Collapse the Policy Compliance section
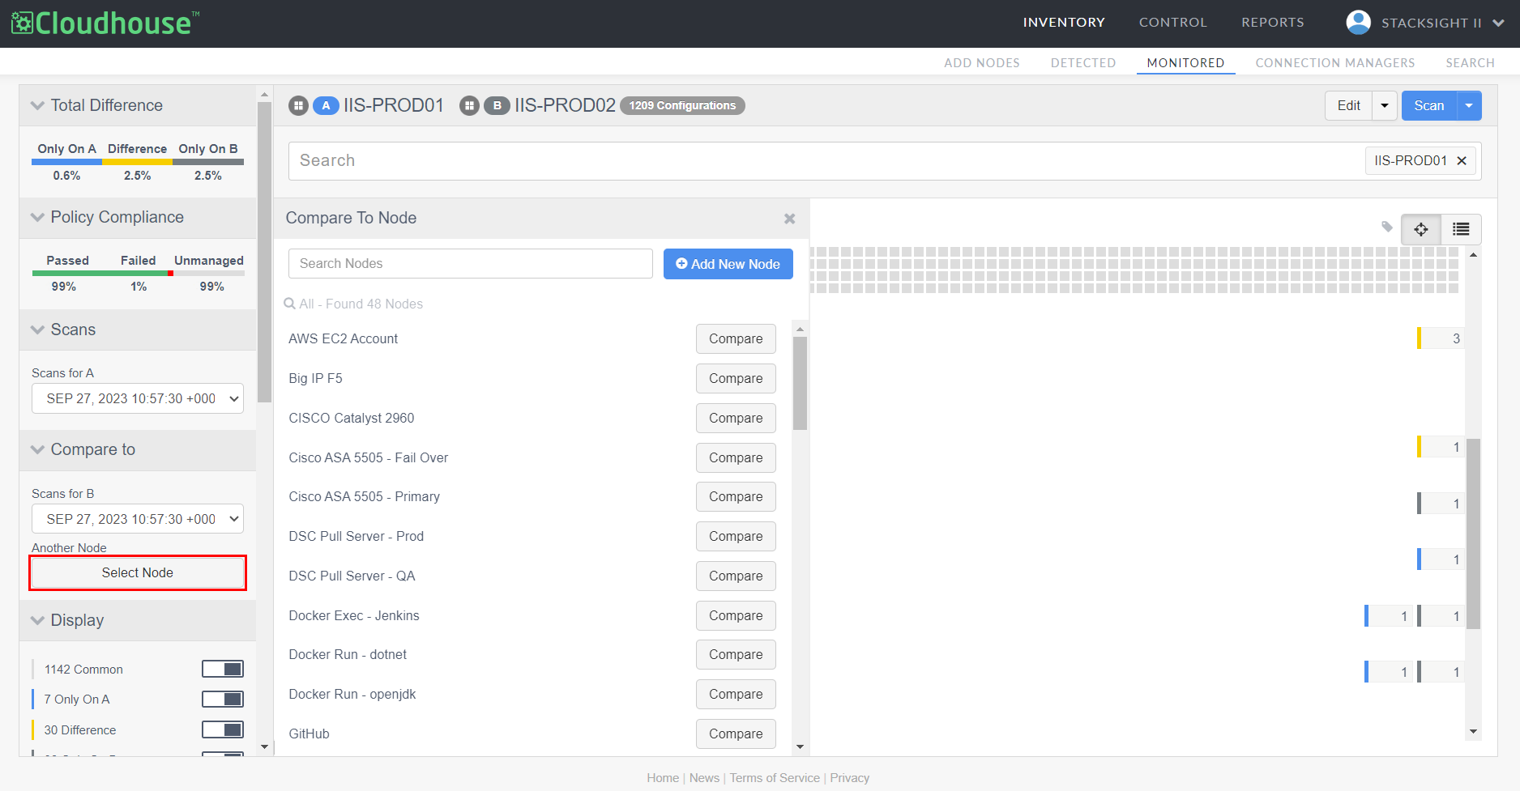The width and height of the screenshot is (1520, 791). tap(37, 217)
